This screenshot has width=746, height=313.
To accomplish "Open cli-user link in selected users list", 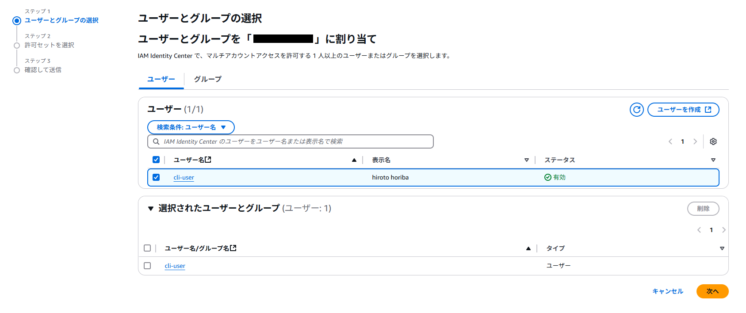I will (175, 266).
